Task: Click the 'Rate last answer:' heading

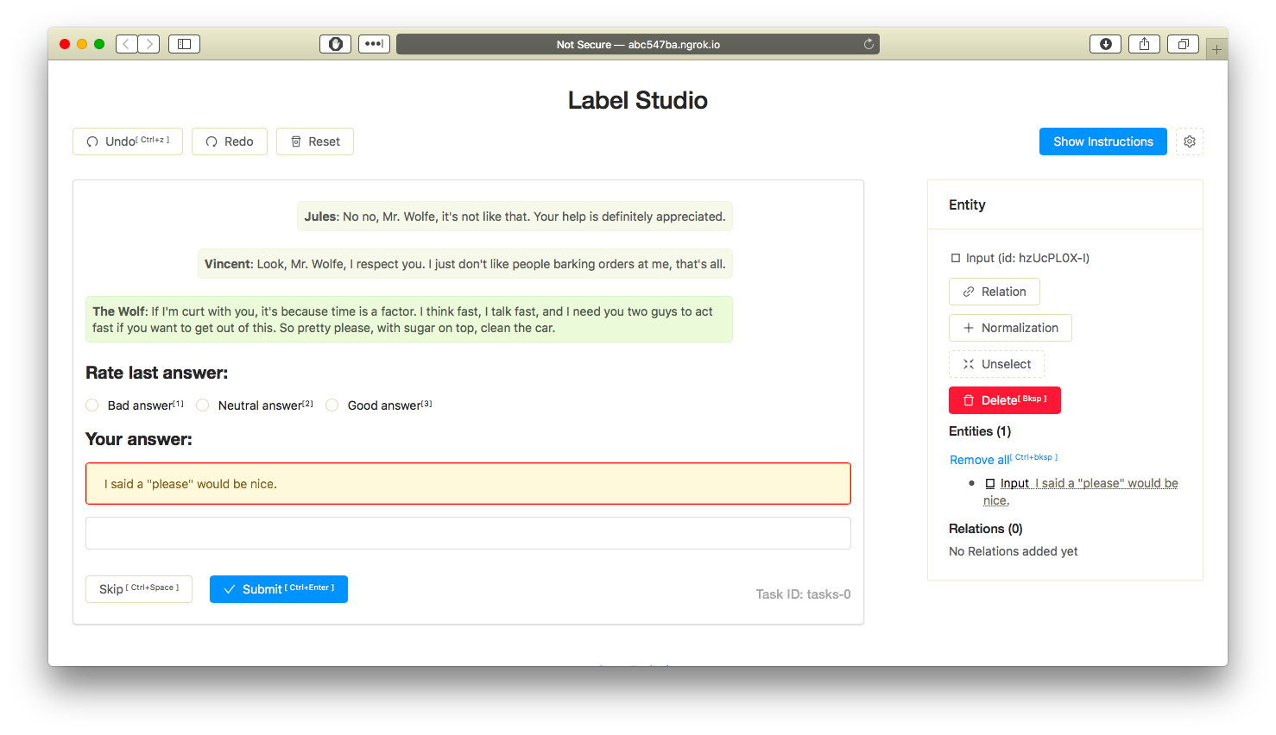Action: point(157,373)
